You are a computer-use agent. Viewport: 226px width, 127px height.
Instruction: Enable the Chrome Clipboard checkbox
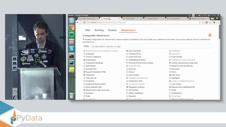click(84, 57)
